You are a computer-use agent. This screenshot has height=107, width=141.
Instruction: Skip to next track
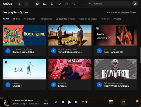click(x=76, y=102)
